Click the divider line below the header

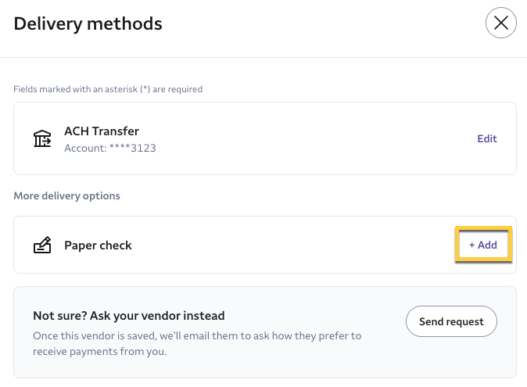(263, 57)
